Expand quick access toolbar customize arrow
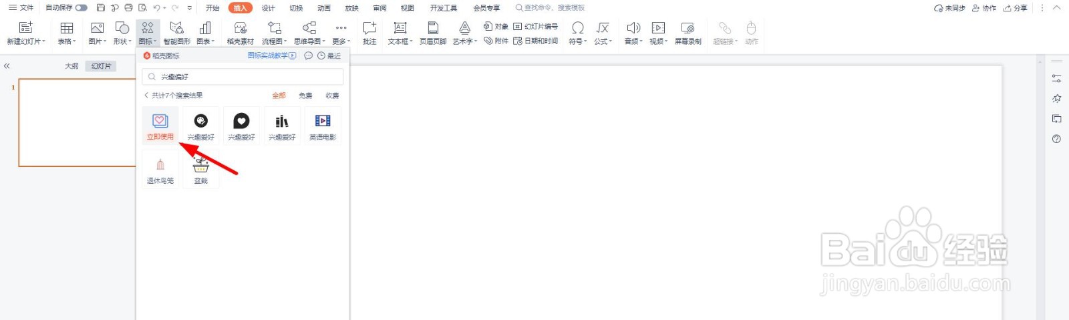 (190, 8)
